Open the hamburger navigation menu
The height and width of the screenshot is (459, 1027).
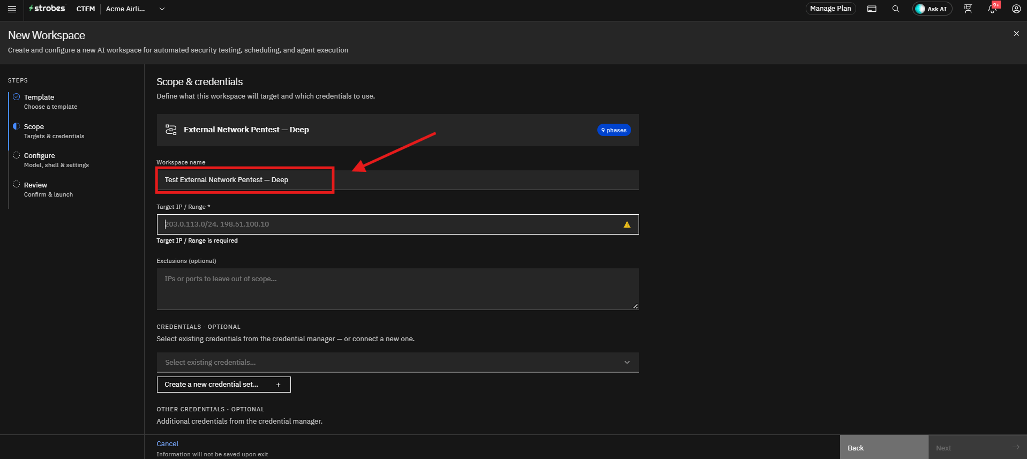[x=12, y=9]
